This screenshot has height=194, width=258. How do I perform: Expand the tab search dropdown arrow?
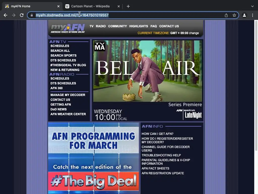[x=252, y=6]
